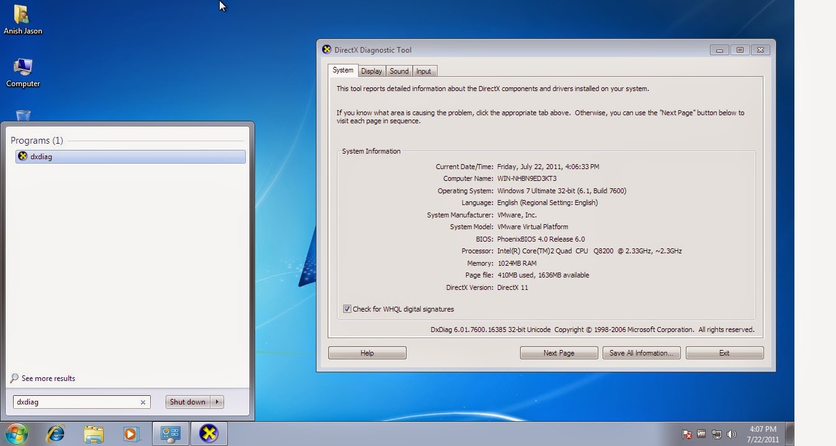
Task: Open the volume speaker tray icon
Action: pos(732,434)
